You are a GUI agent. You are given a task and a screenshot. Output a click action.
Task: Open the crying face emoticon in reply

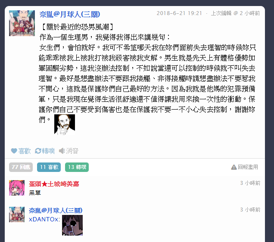(x=72, y=225)
